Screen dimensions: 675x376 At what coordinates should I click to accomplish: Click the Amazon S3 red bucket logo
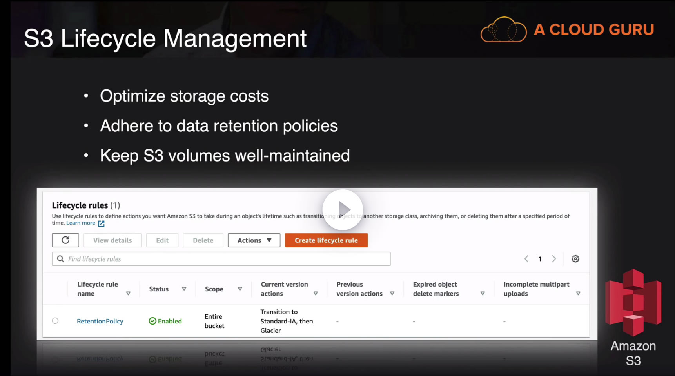click(x=633, y=302)
